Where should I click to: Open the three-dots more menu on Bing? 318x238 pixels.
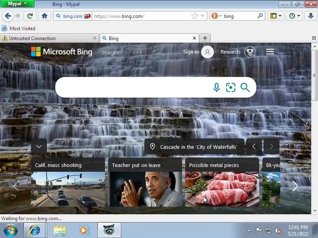tap(137, 53)
